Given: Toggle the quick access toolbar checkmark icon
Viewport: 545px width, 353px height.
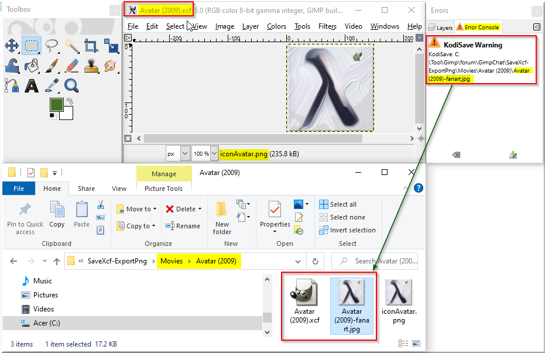Looking at the screenshot, I should coord(31,172).
